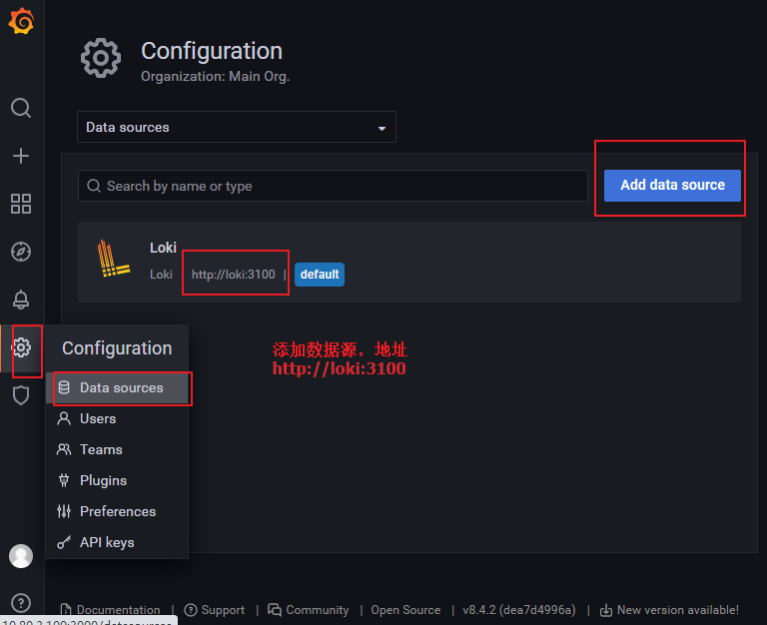This screenshot has height=625, width=767.
Task: Open the Loki data source name
Action: click(163, 248)
